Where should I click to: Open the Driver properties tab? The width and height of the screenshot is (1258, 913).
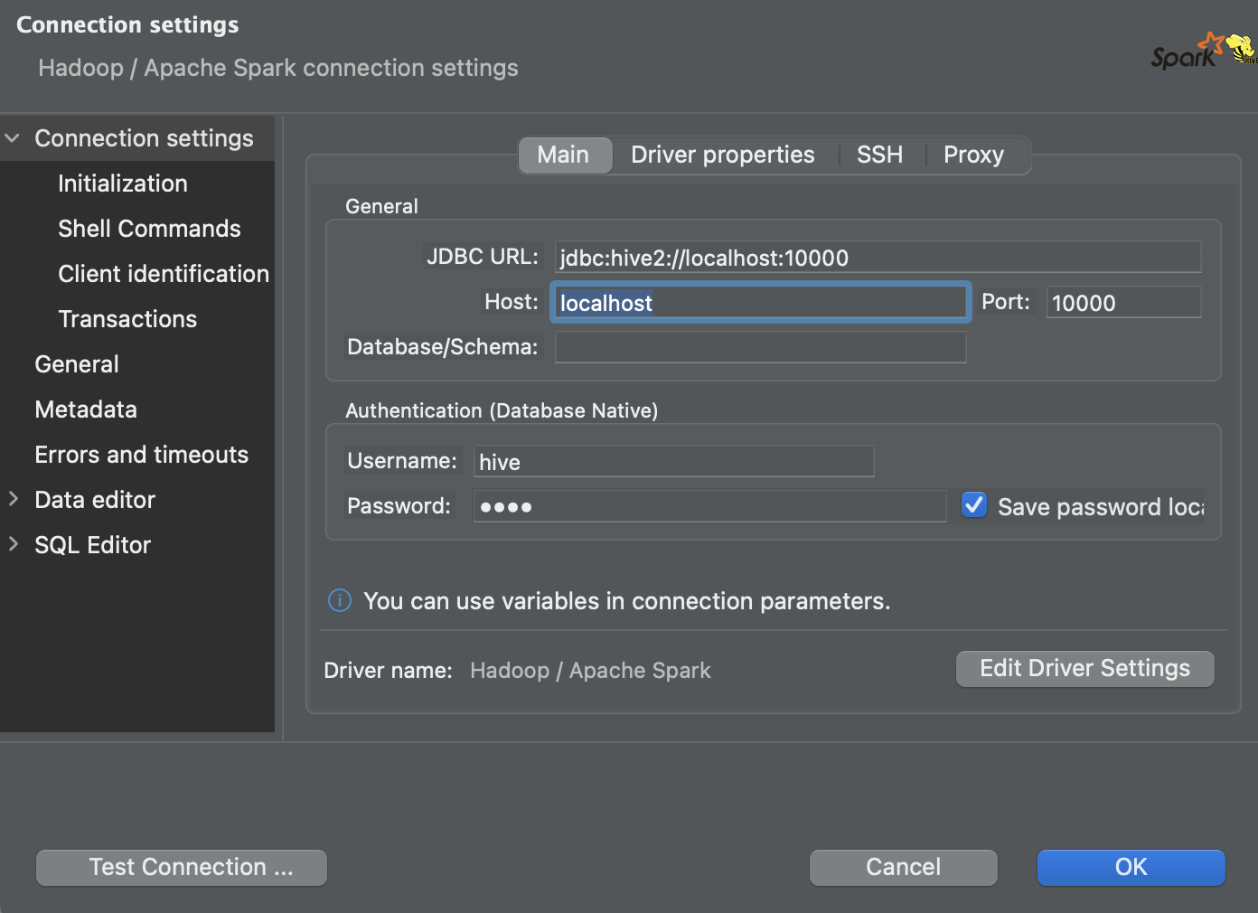(x=723, y=155)
